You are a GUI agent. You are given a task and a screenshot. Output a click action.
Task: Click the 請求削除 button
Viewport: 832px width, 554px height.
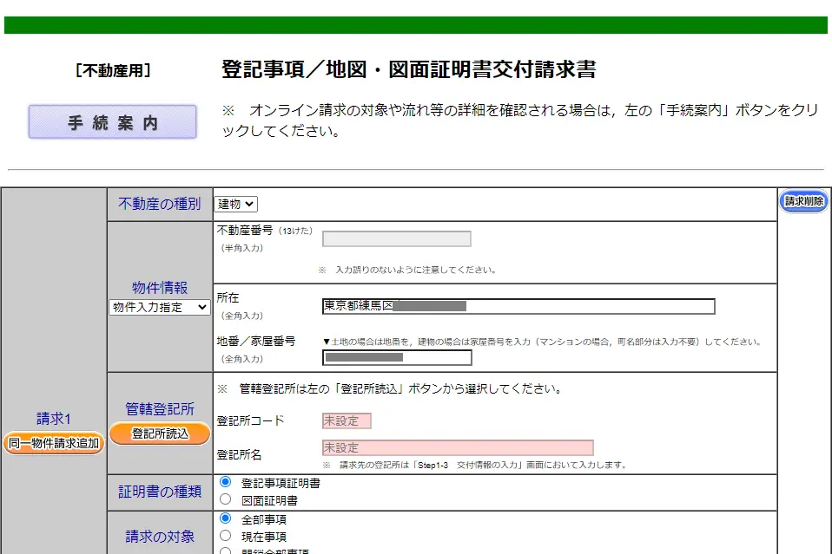803,200
